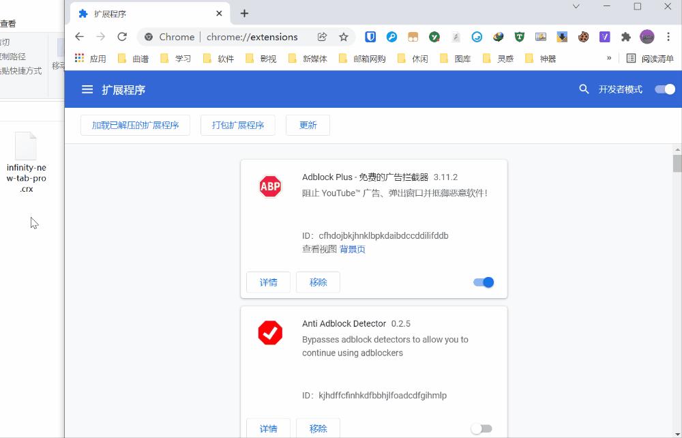Disable the Adblock Plus extension toggle
The image size is (682, 438).
point(482,282)
